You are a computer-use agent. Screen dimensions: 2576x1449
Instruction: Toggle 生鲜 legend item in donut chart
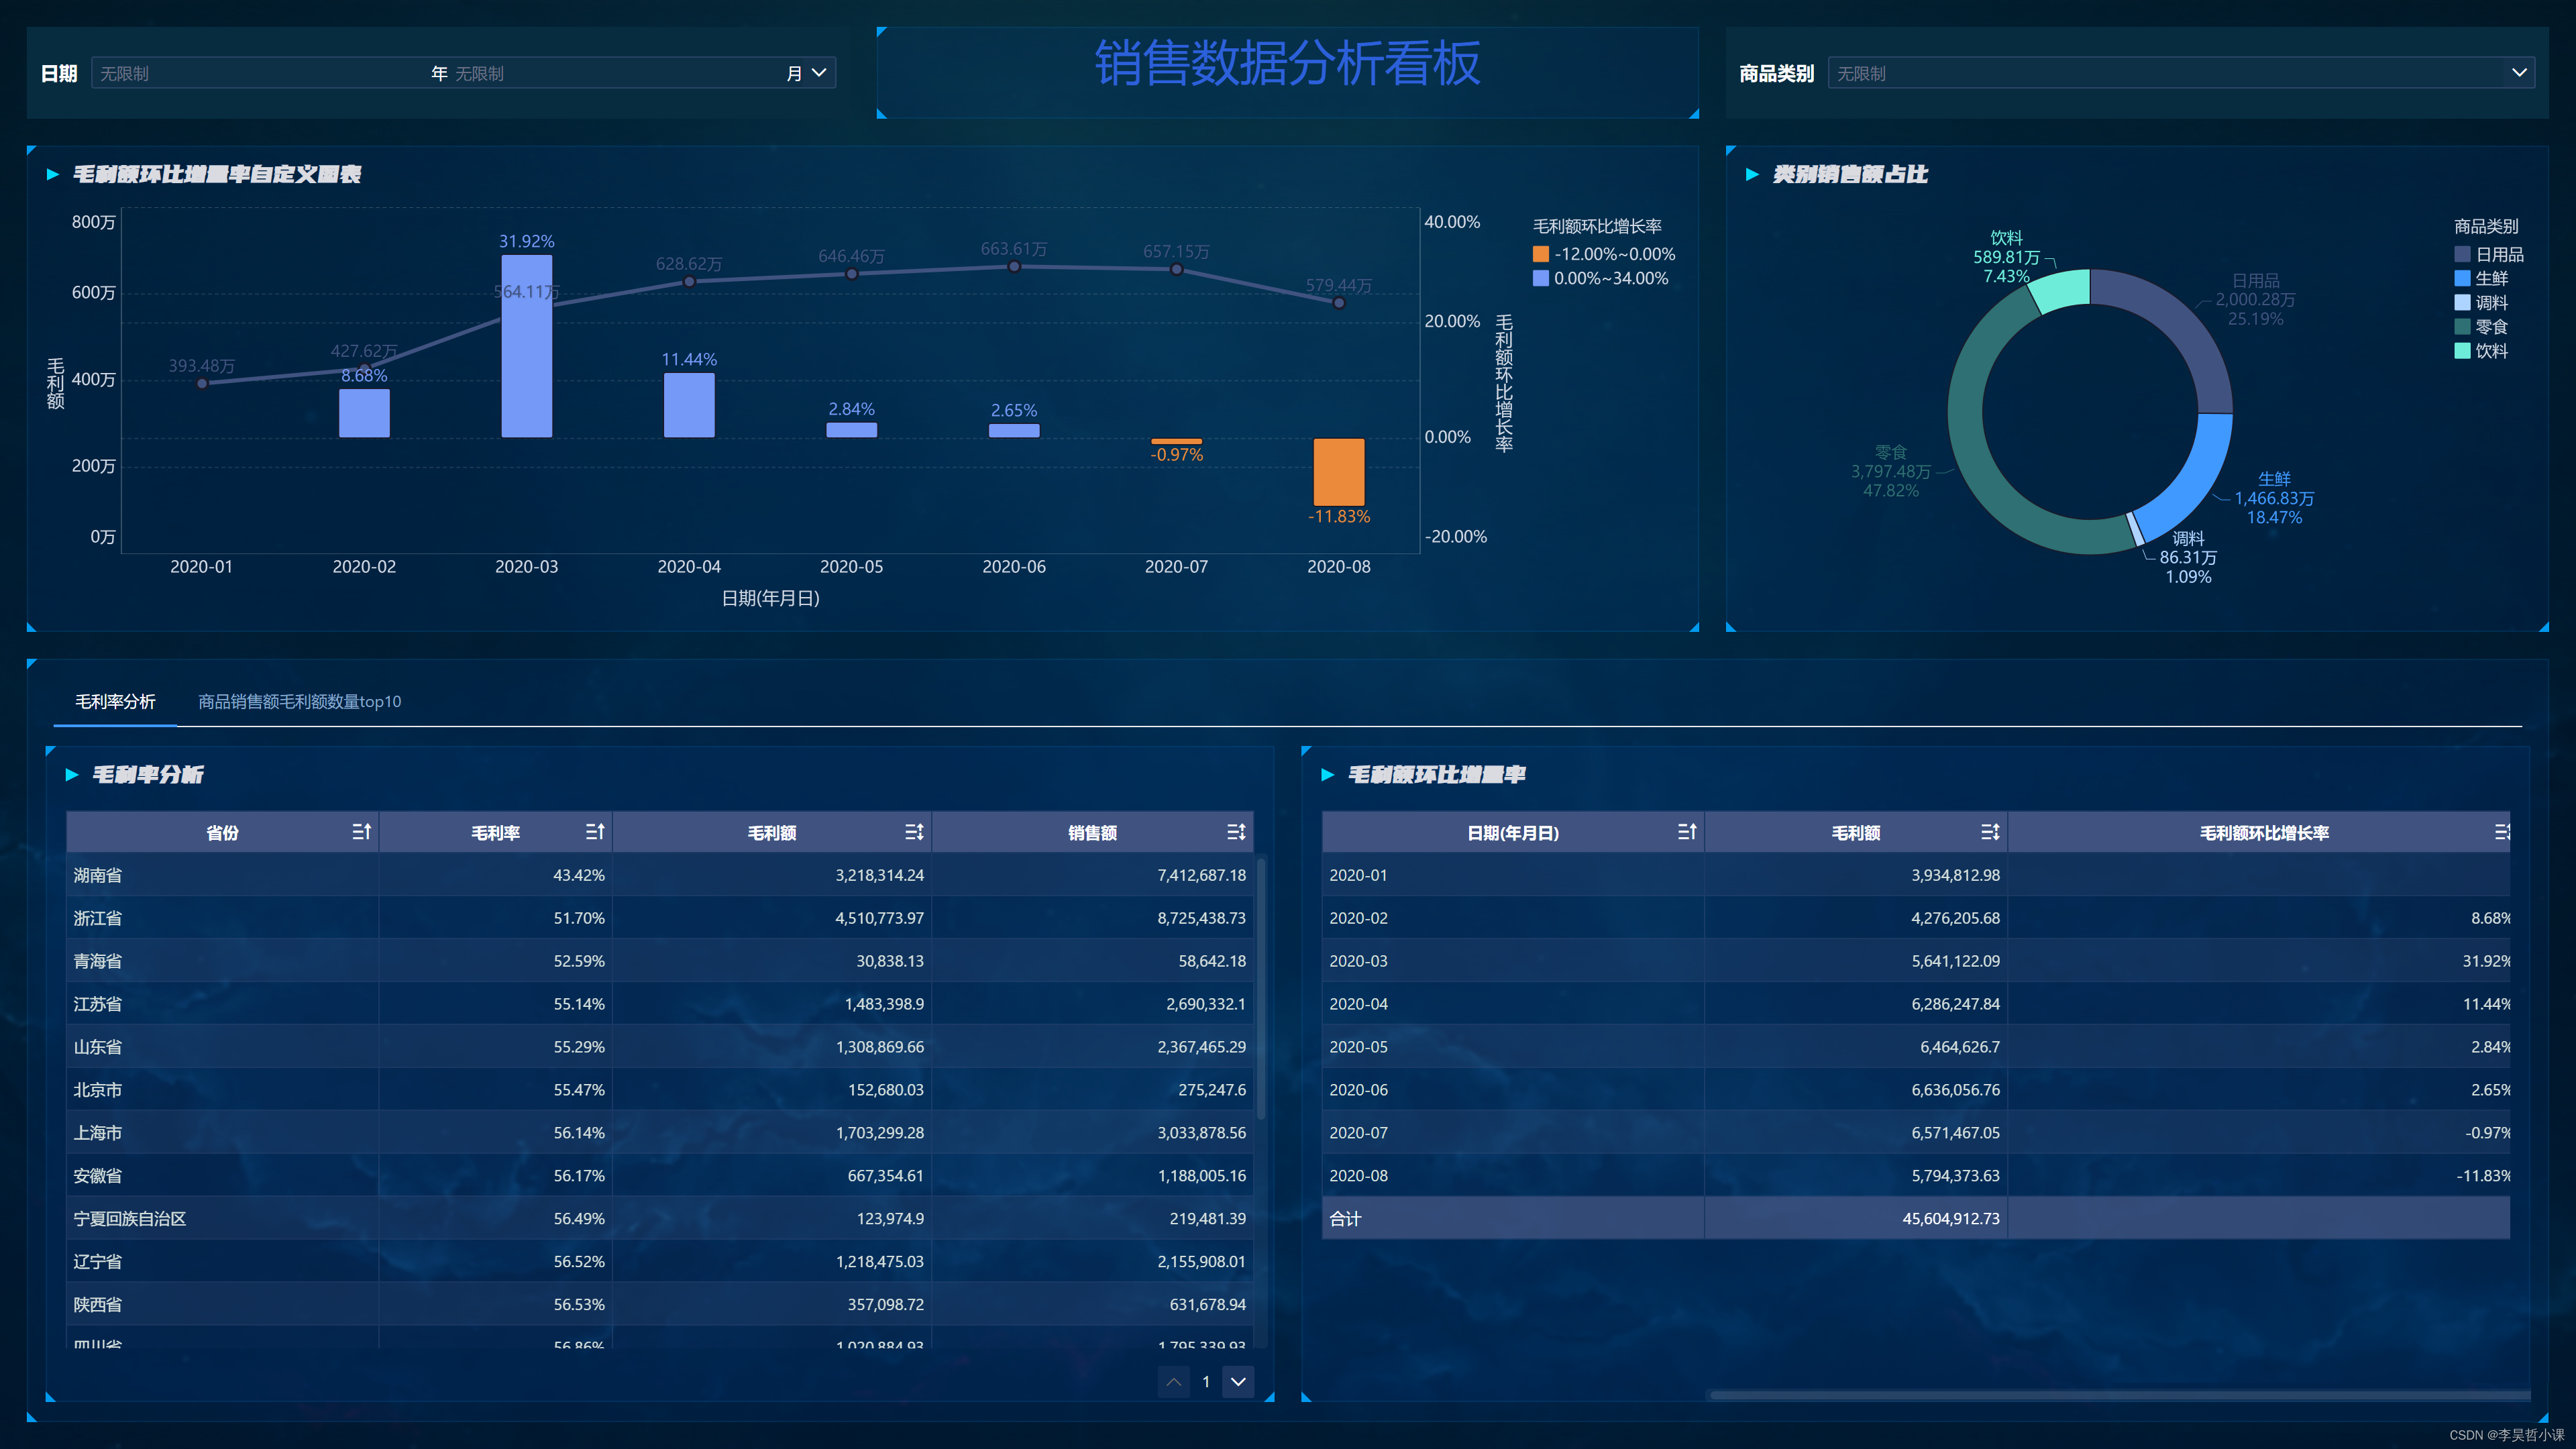tap(2481, 278)
